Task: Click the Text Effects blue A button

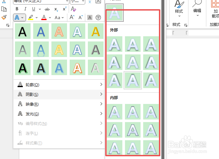Action: tap(17, 17)
